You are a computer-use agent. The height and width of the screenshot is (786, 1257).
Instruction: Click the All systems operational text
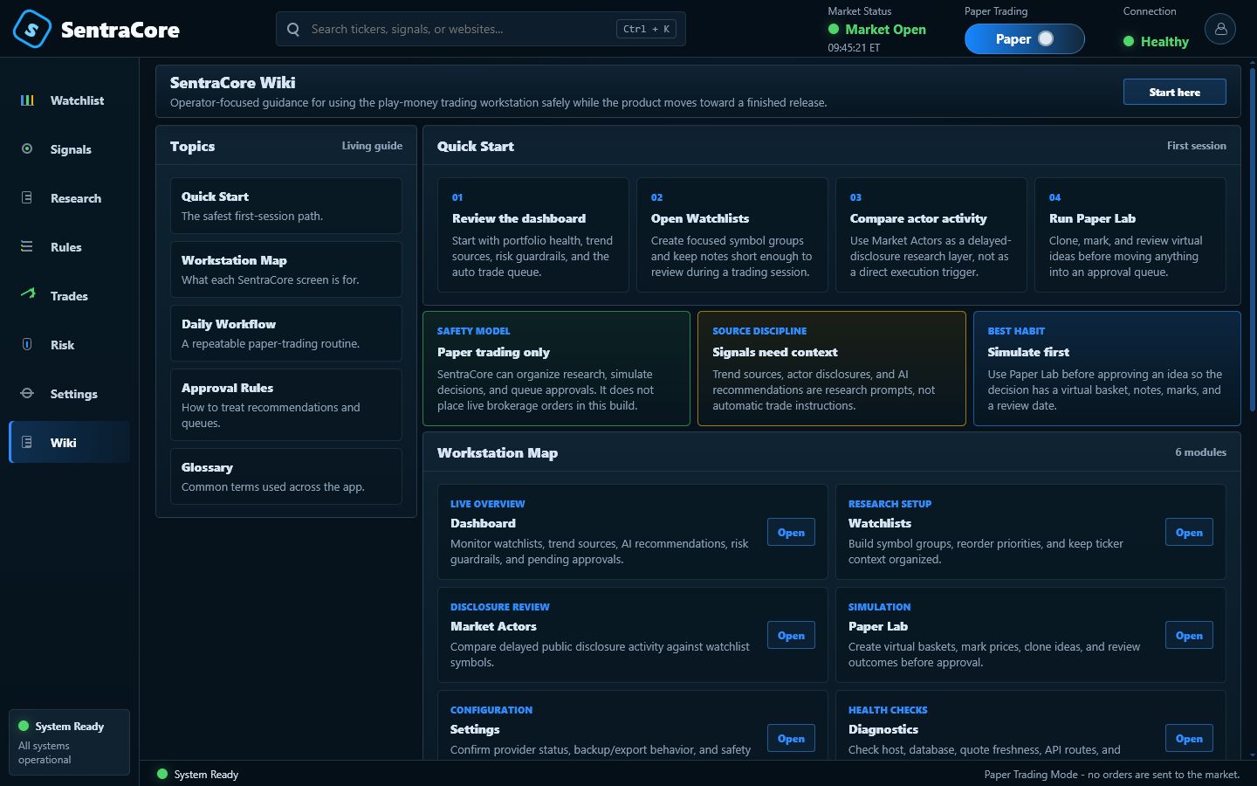(45, 753)
